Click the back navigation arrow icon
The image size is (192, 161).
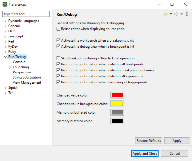165,14
